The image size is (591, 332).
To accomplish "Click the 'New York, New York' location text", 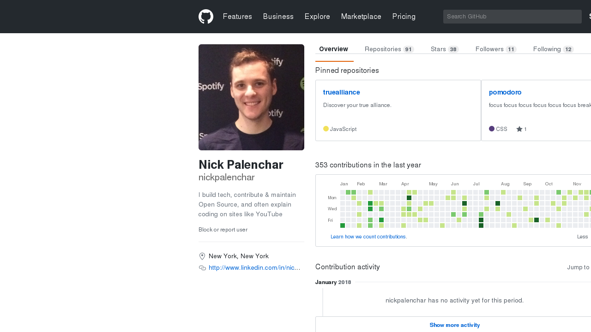I will [239, 256].
